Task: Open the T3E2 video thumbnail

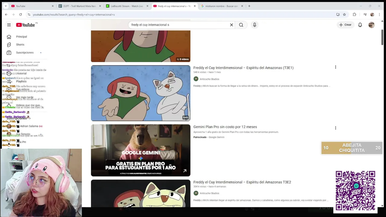Action: (x=141, y=193)
